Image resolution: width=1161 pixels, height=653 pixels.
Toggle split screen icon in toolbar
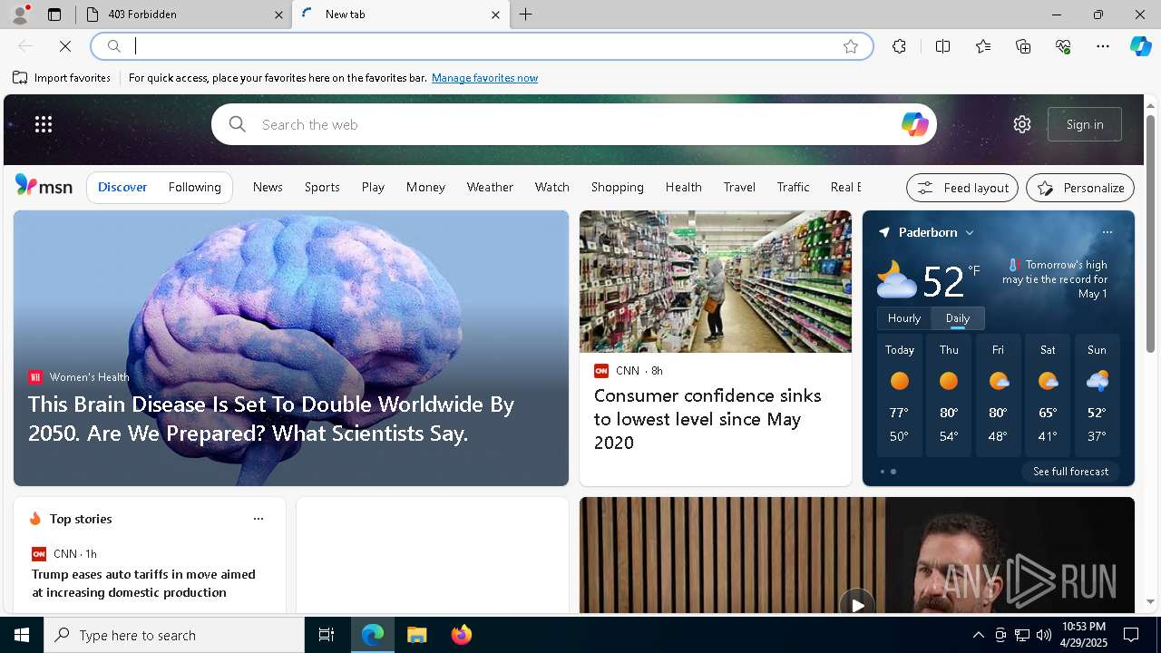click(942, 46)
